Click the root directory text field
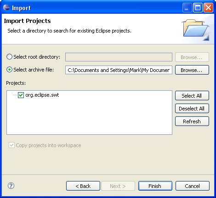216x198 pixels. pos(119,57)
